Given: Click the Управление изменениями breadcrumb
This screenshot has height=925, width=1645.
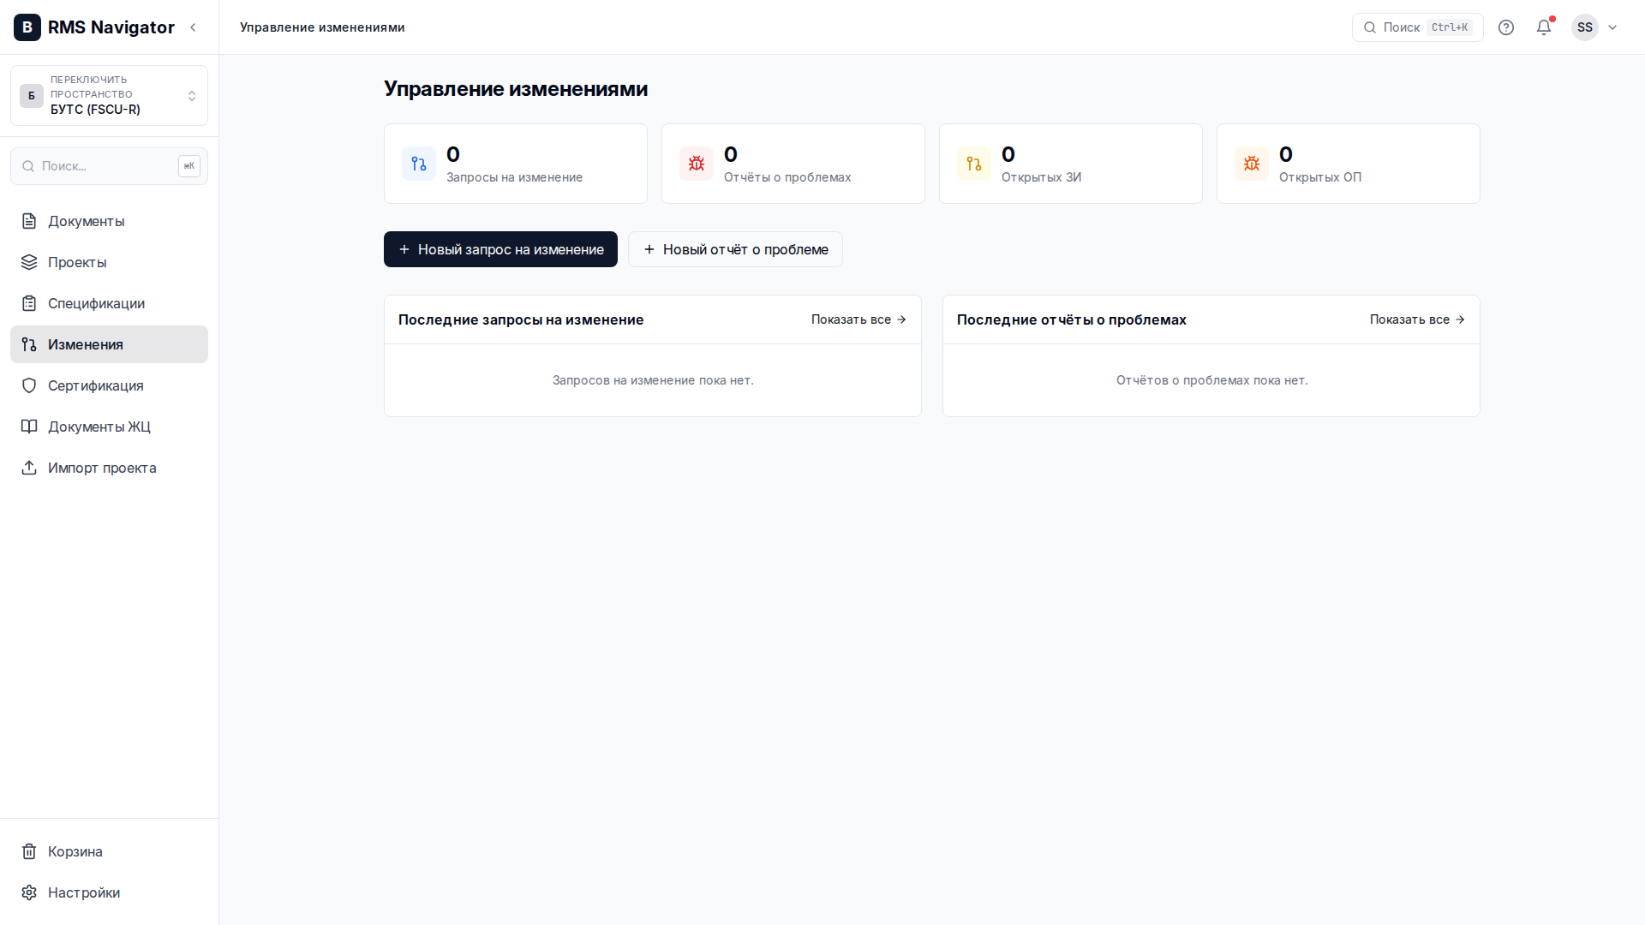Looking at the screenshot, I should point(322,27).
